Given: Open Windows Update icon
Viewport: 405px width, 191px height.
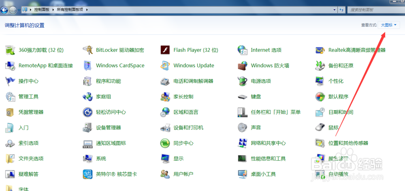Looking at the screenshot, I should tap(165, 65).
